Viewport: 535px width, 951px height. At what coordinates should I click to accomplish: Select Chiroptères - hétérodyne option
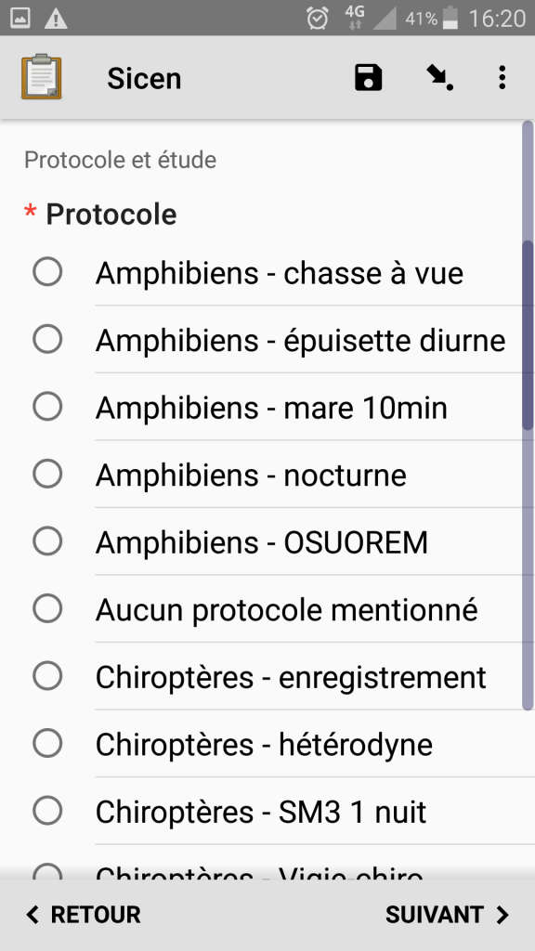tap(267, 744)
